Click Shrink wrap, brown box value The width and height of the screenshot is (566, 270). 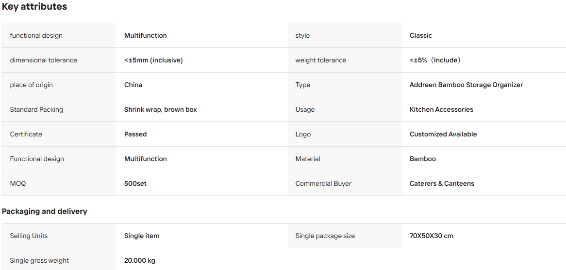click(161, 109)
